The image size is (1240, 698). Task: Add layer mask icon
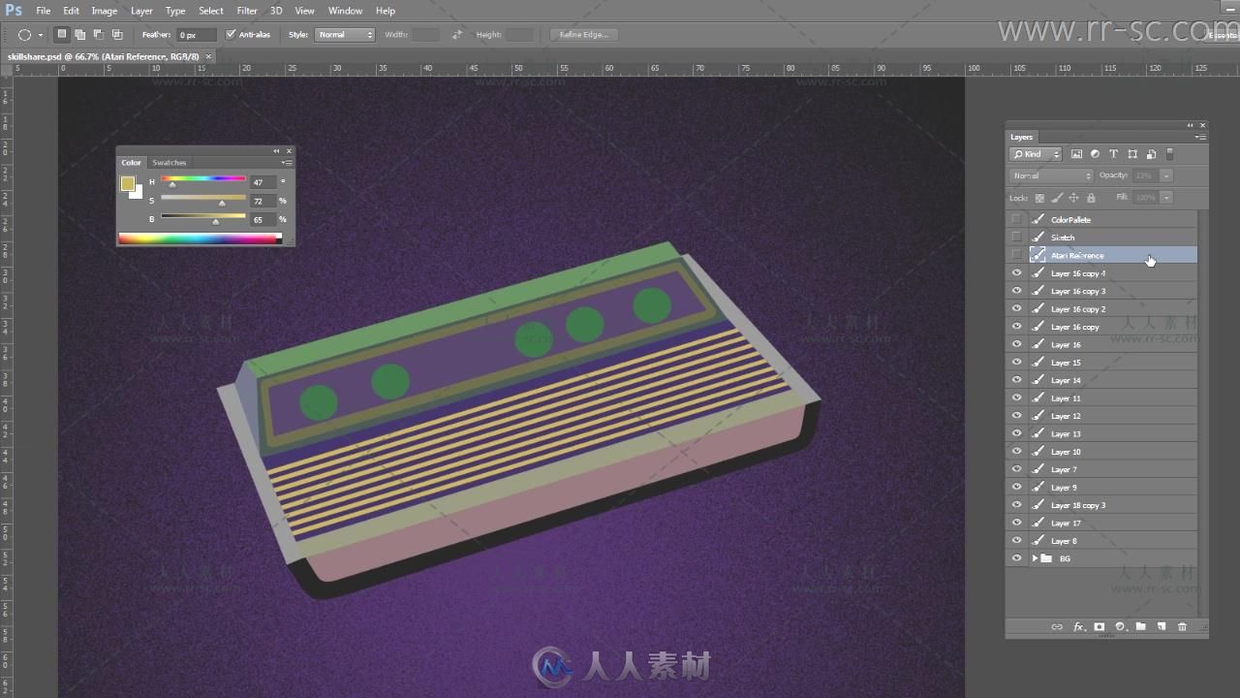(x=1100, y=627)
